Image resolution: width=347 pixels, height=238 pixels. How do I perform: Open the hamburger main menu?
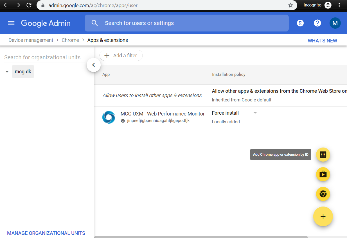[x=11, y=23]
